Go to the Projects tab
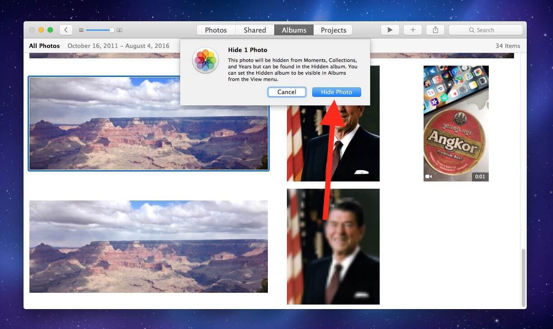Screen dimensions: 553x329 point(333,30)
